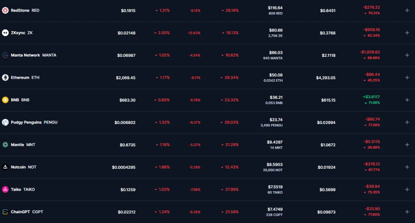The width and height of the screenshot is (415, 223).
Task: Expand the ChainGPT row plus button
Action: tap(407, 212)
